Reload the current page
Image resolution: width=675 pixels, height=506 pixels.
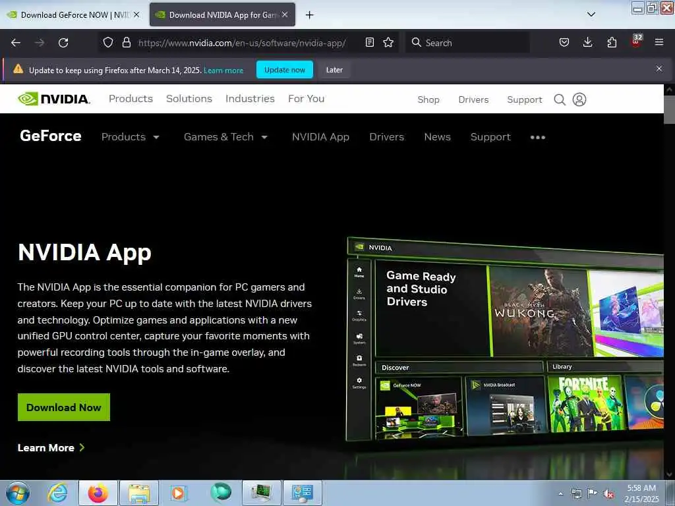[63, 43]
